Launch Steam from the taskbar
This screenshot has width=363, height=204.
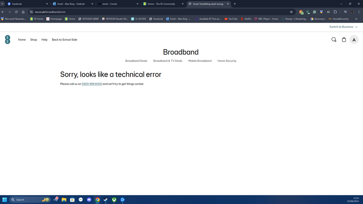[106, 200]
